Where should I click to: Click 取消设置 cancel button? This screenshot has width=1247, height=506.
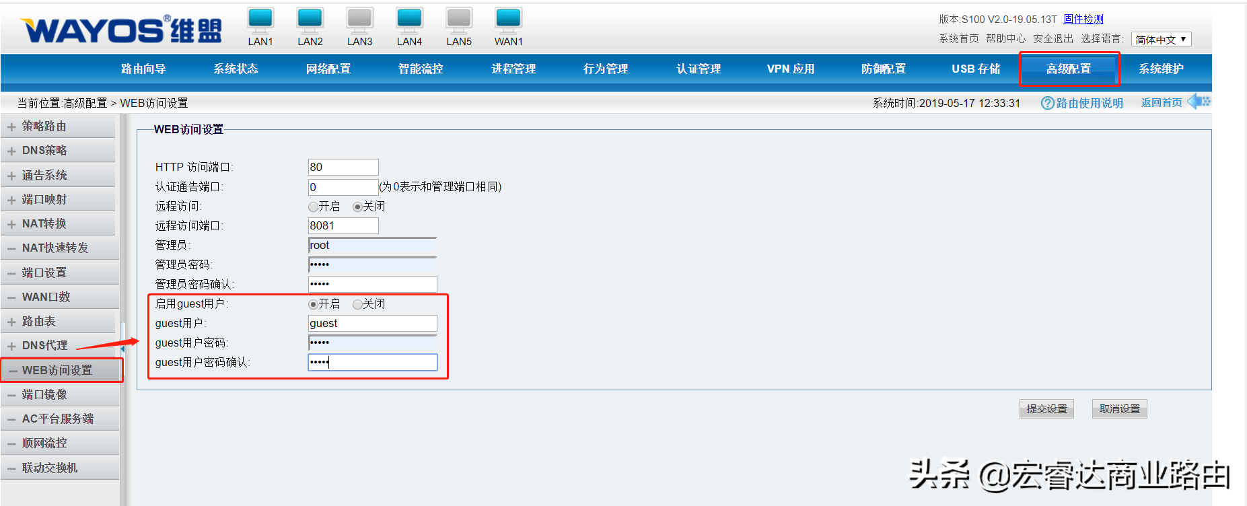(1120, 409)
